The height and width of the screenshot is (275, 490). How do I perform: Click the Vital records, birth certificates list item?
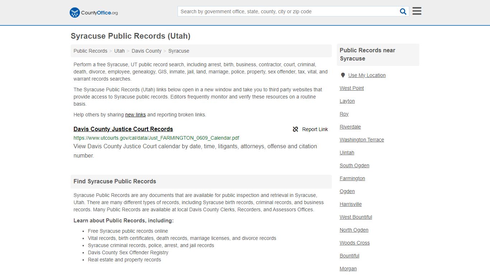tap(182, 238)
